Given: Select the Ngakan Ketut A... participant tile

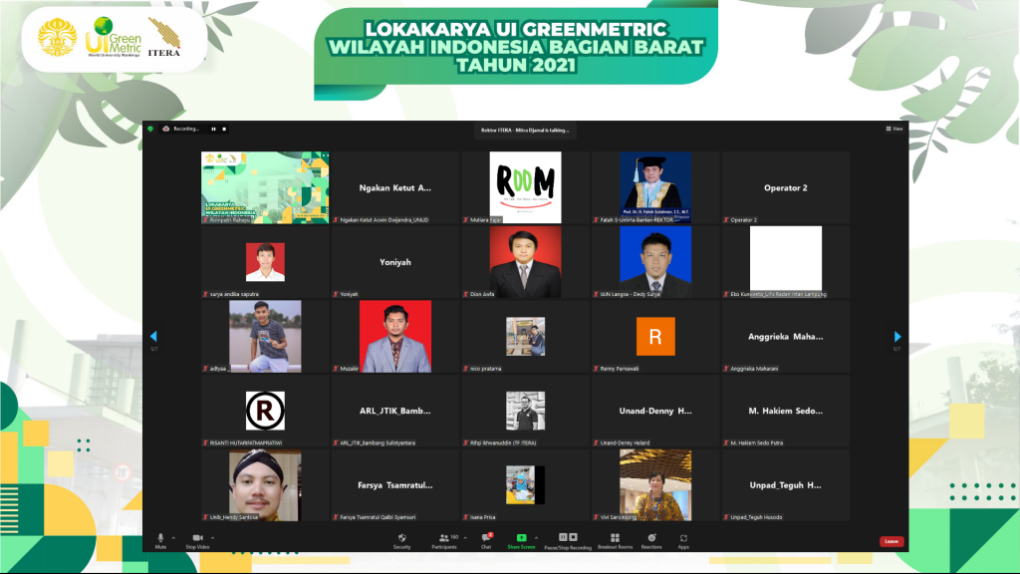Looking at the screenshot, I should click(394, 187).
